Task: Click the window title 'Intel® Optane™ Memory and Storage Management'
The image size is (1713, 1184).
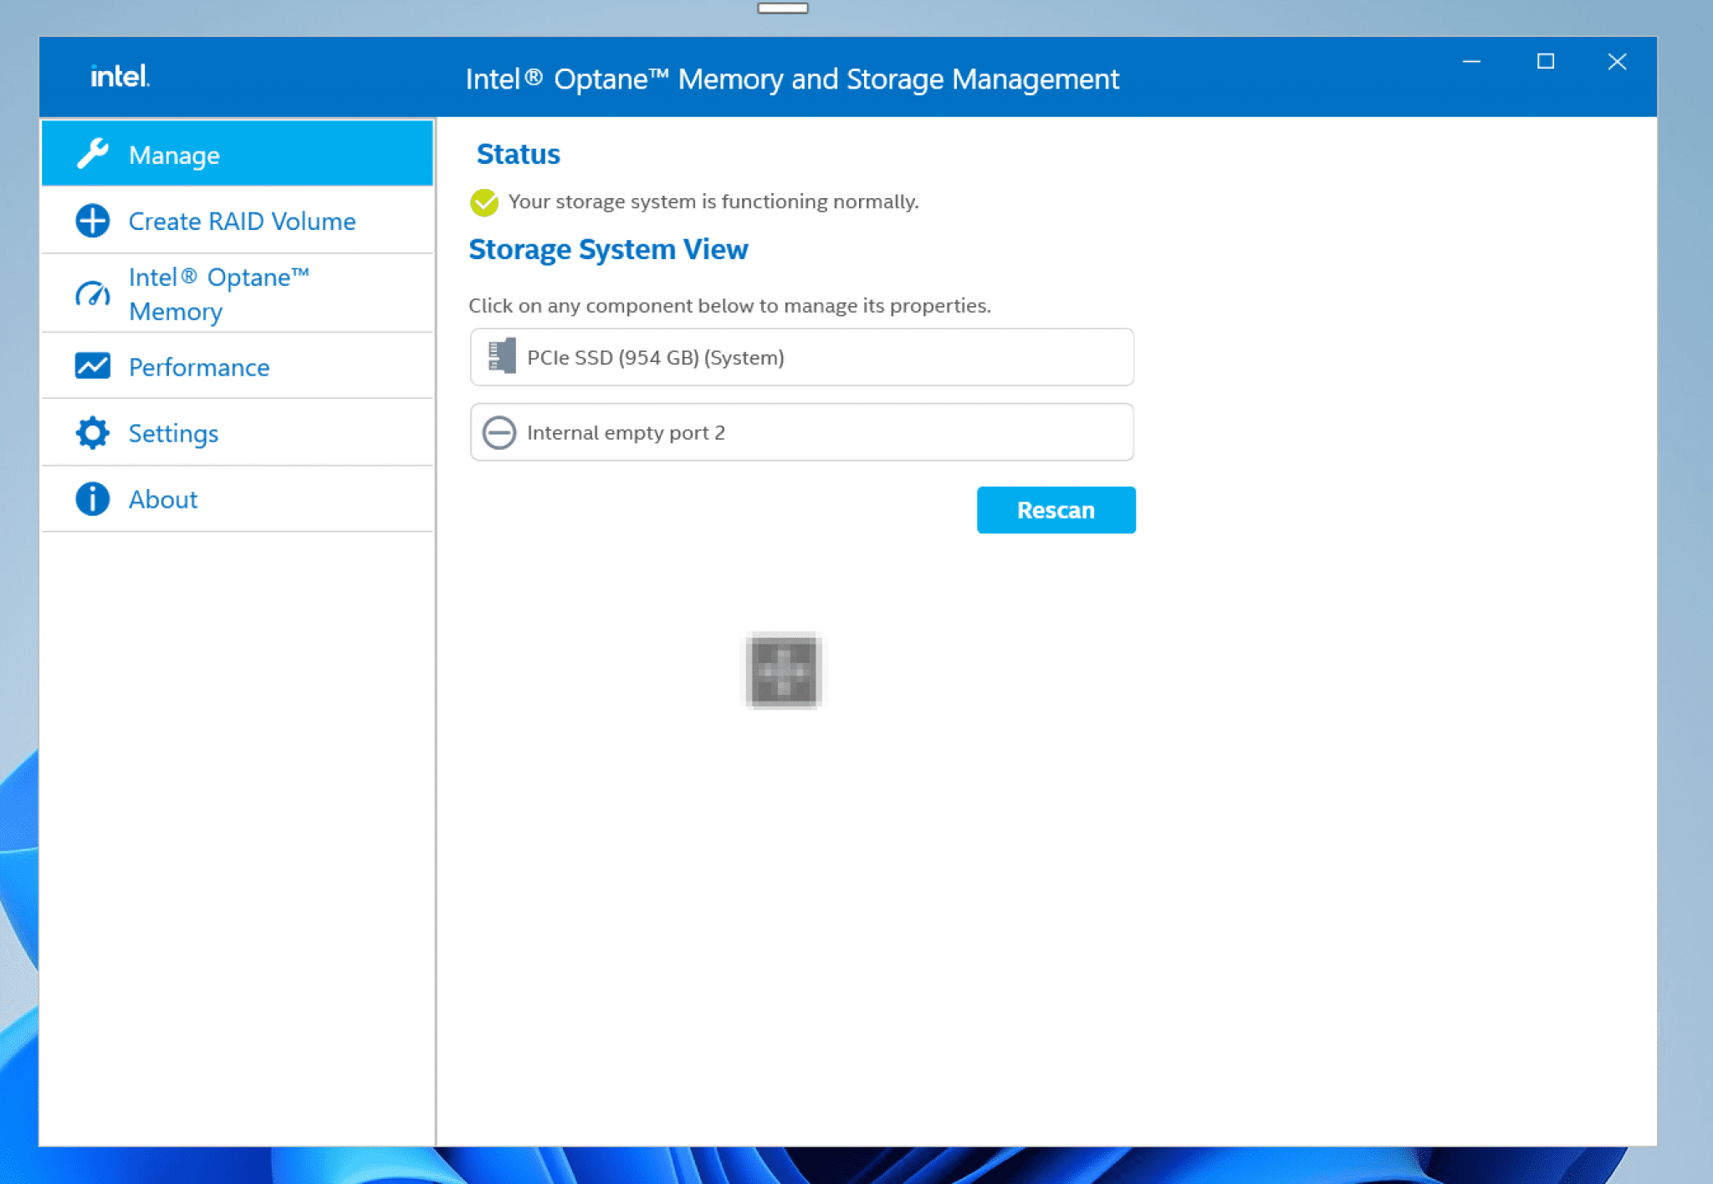Action: (x=792, y=79)
